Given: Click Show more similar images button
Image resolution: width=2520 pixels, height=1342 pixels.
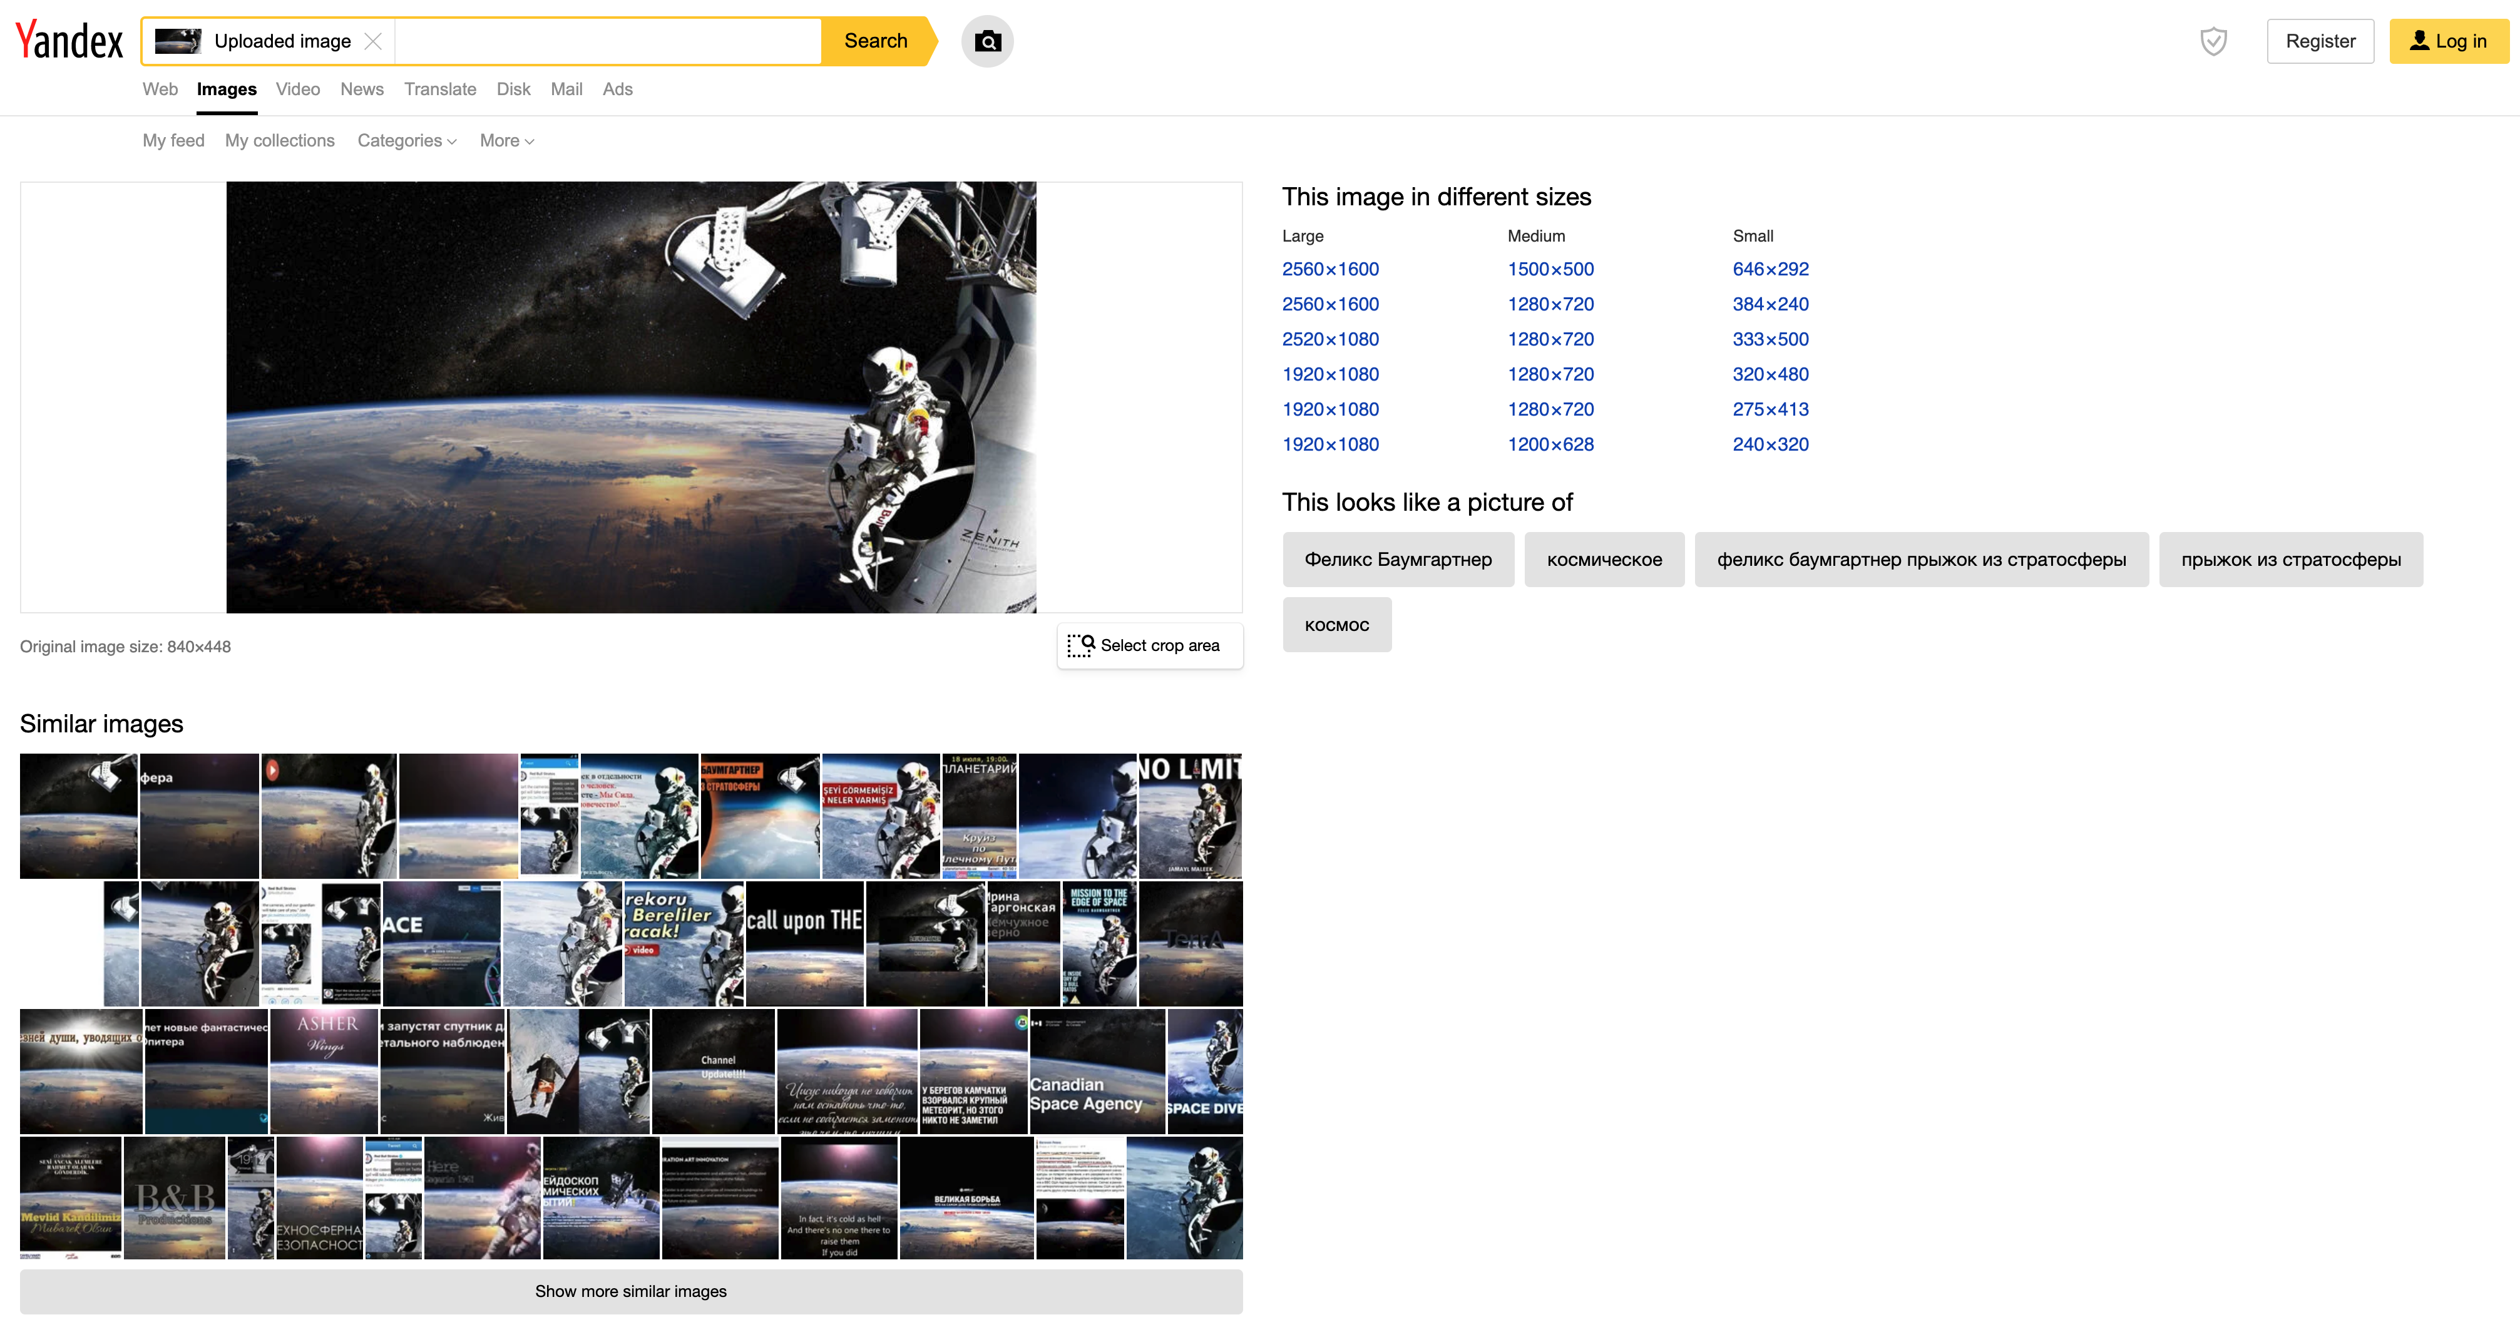Looking at the screenshot, I should [631, 1291].
